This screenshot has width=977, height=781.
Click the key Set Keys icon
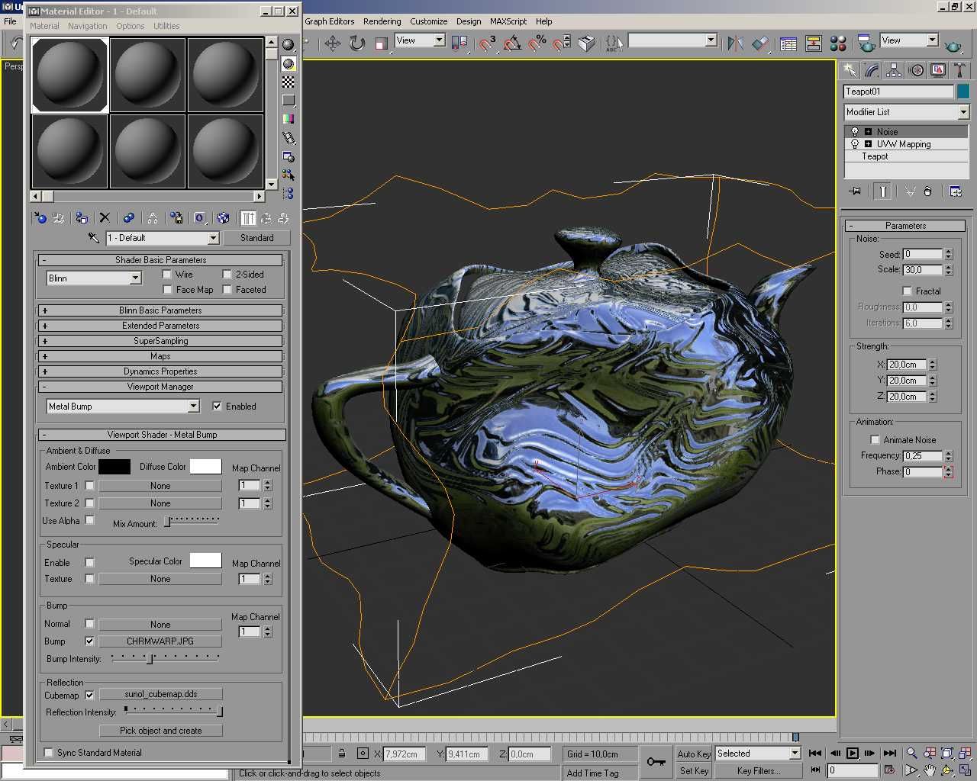656,761
